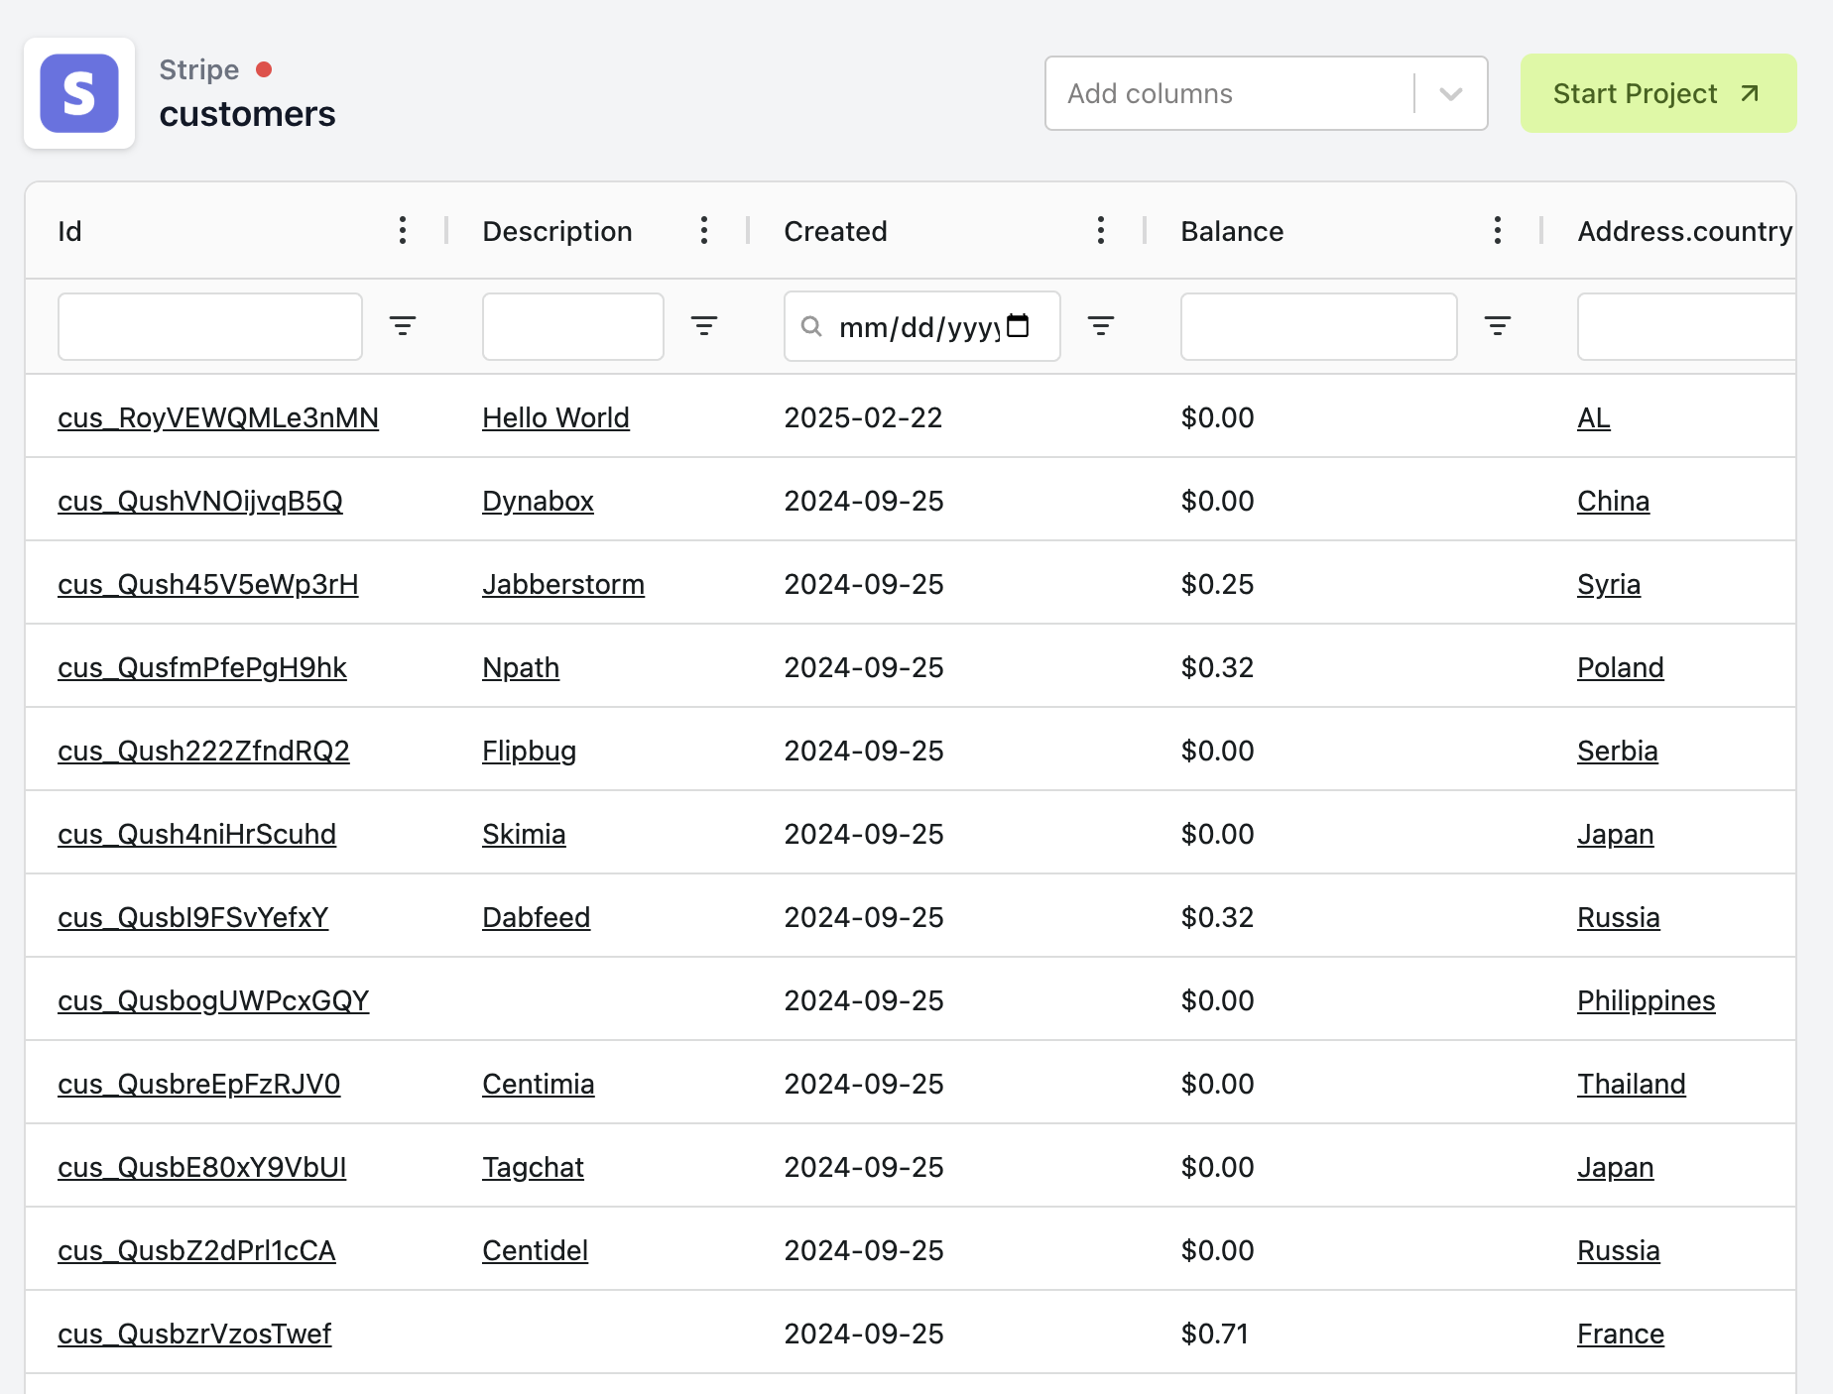The image size is (1833, 1394).
Task: Click the Japan country link for Skimia
Action: tap(1616, 834)
